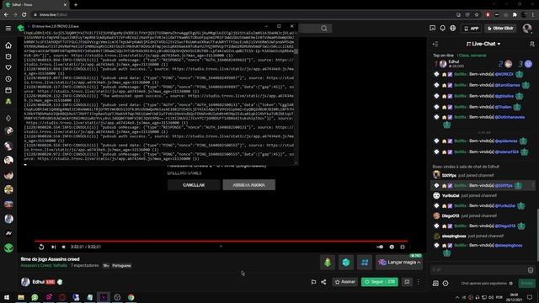Open sleepingboss profile in chat
539x303 pixels.
point(454,236)
